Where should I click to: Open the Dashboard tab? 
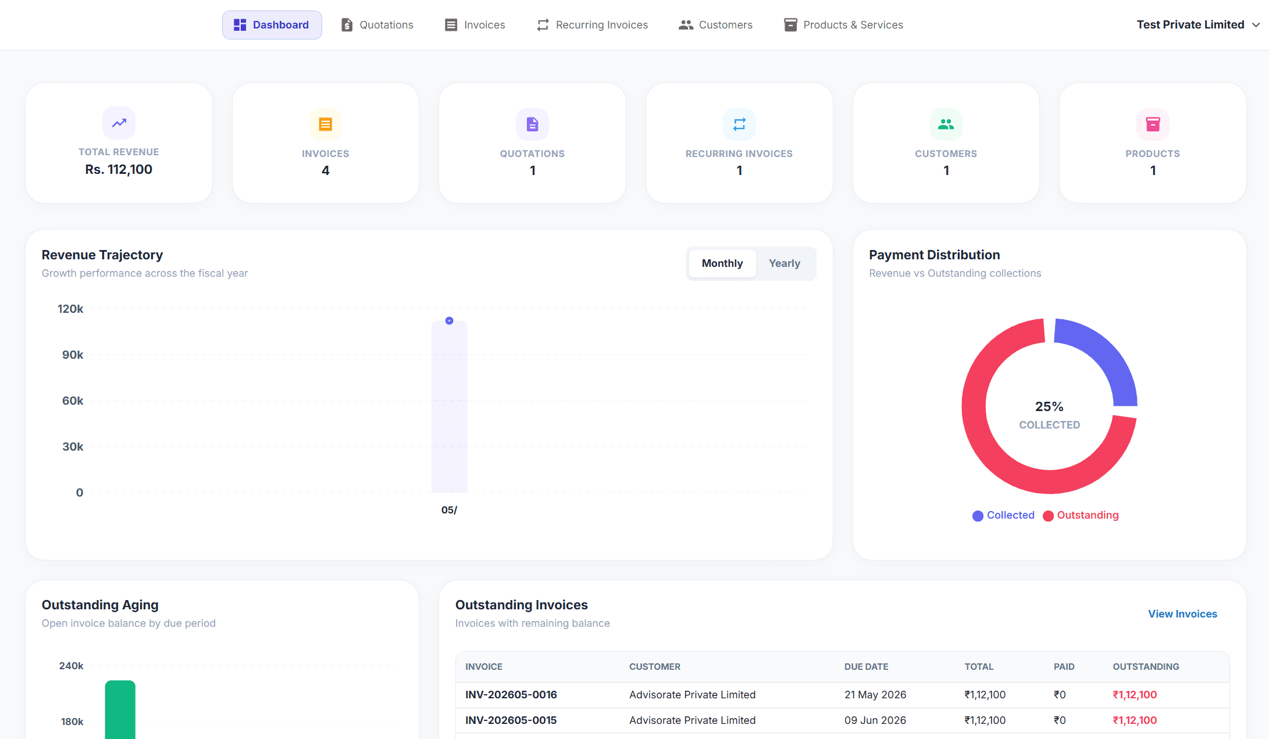[x=272, y=25]
